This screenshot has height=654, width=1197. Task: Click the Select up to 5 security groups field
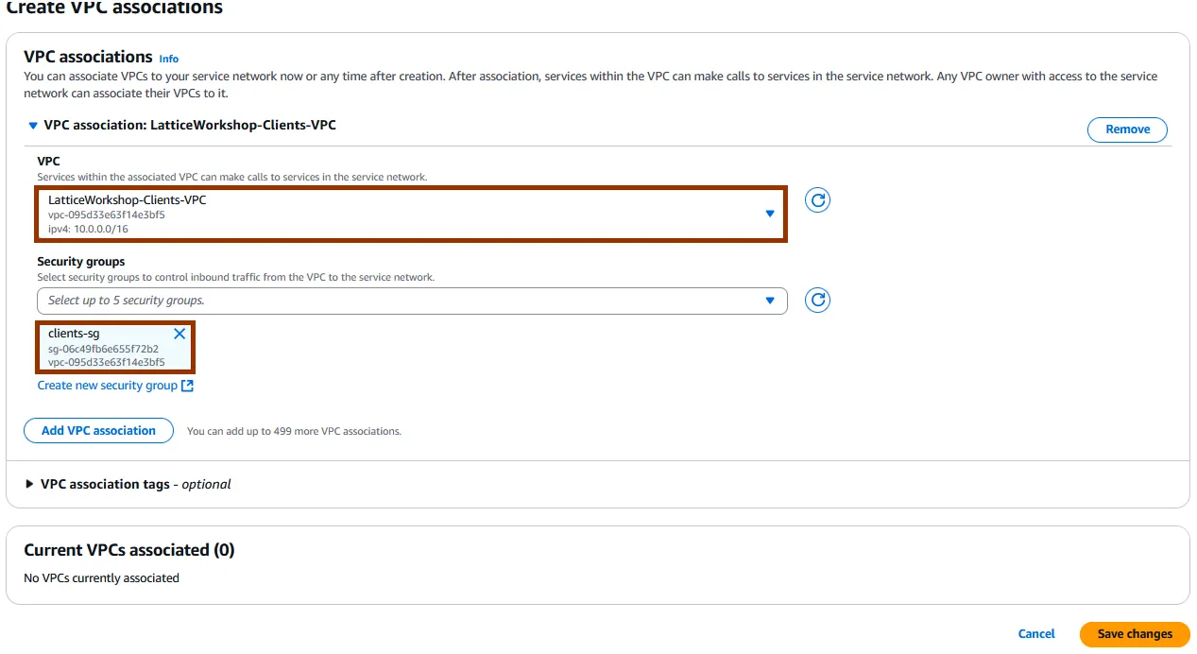coord(397,301)
